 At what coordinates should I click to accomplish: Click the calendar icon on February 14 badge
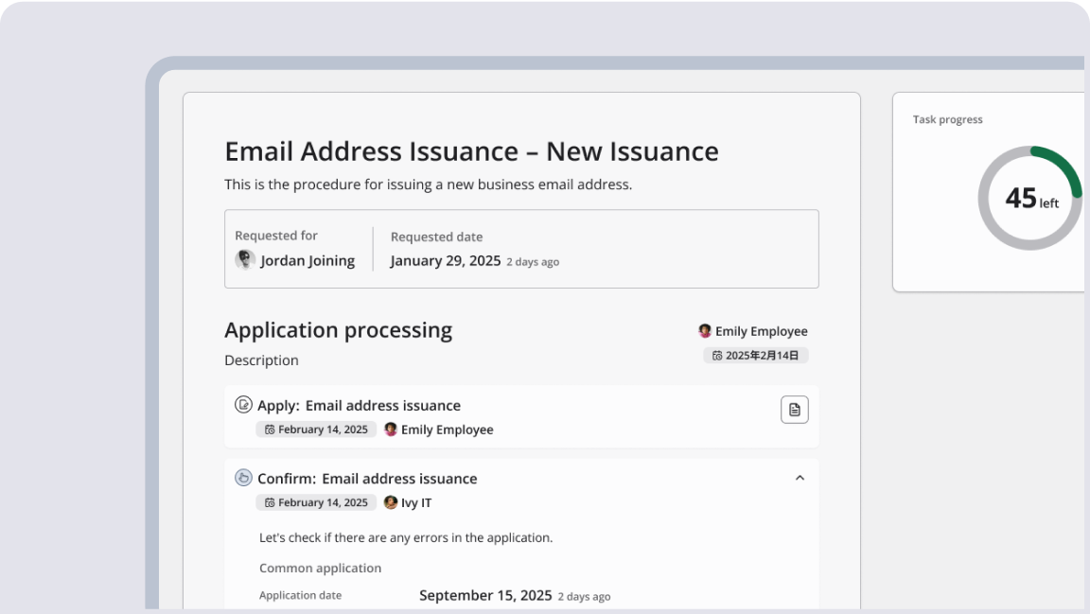pyautogui.click(x=271, y=429)
